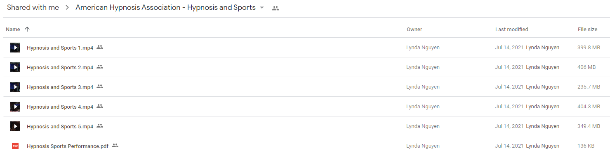Toggle sort direction arrow beside Name
The height and width of the screenshot is (155, 610).
[x=27, y=29]
